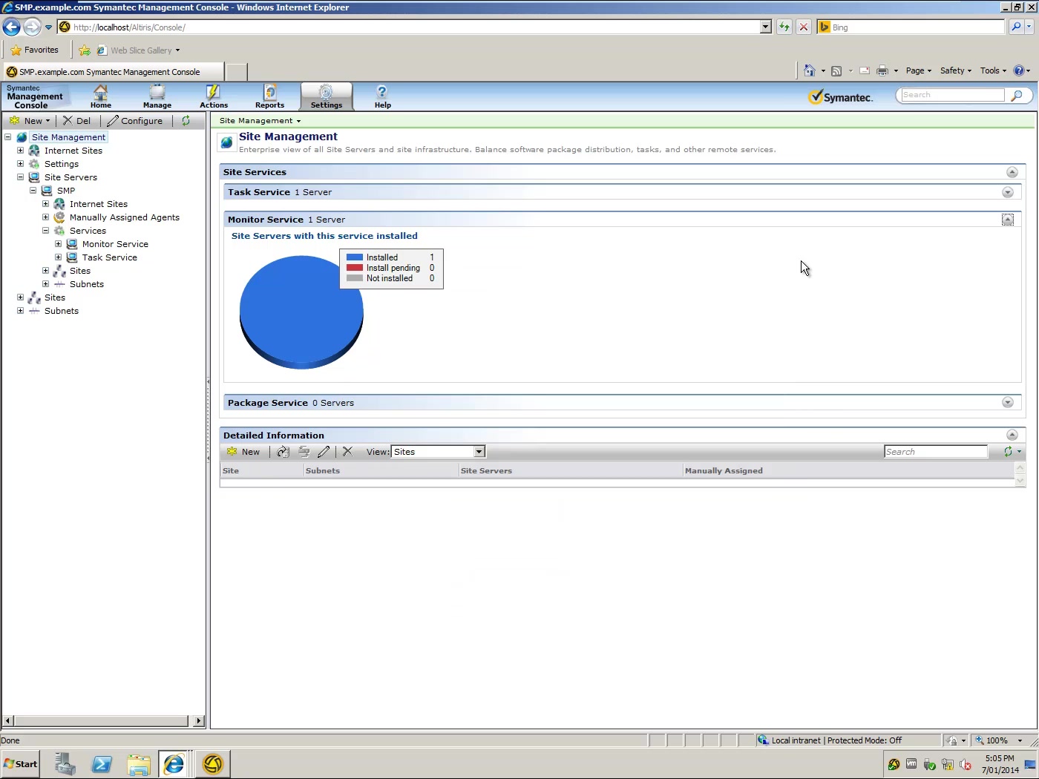Expand Manually Assigned Agents node
Screen dimensions: 1039x779
(45, 217)
